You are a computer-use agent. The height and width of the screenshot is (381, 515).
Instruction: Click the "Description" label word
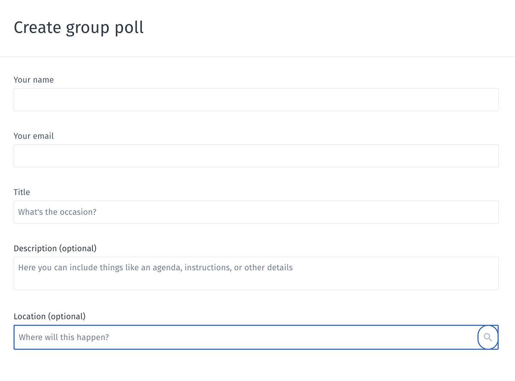pos(35,248)
